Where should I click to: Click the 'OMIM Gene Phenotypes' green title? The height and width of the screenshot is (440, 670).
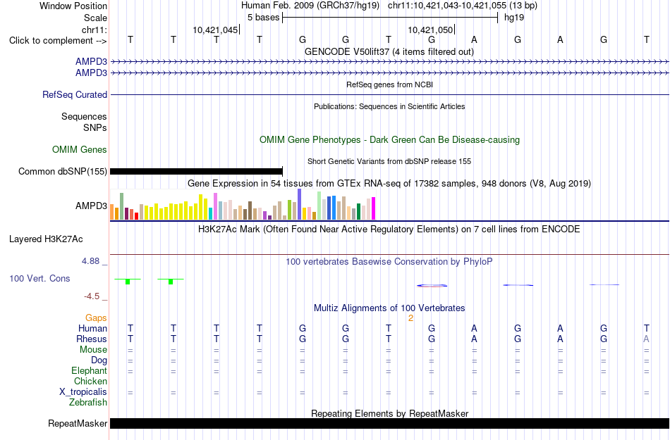(389, 140)
